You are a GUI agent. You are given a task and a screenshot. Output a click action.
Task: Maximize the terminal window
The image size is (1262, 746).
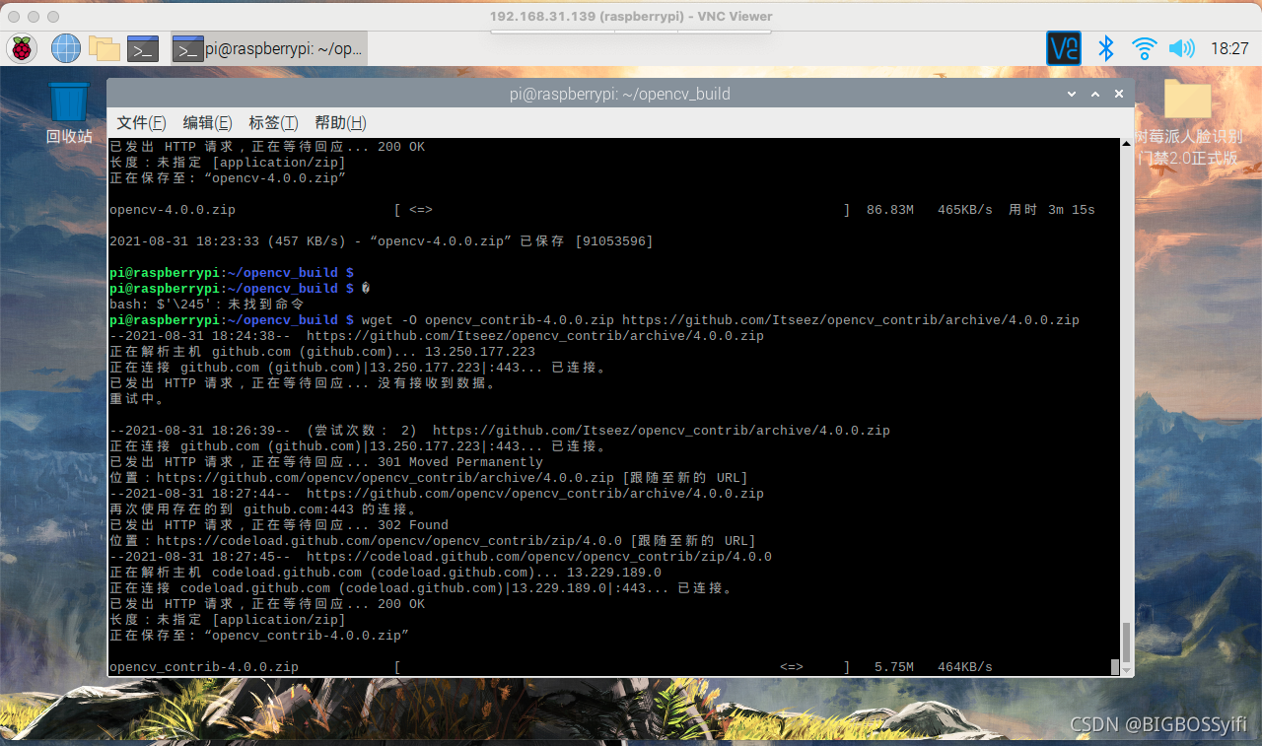[x=1095, y=94]
